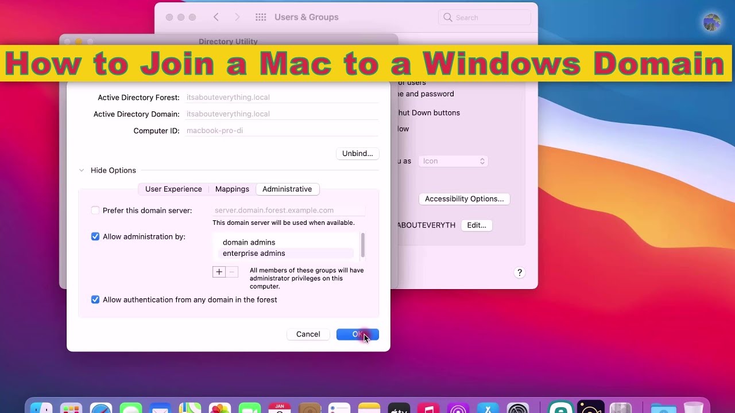Viewport: 735px width, 413px height.
Task: Select the Administrative tab
Action: pos(287,189)
